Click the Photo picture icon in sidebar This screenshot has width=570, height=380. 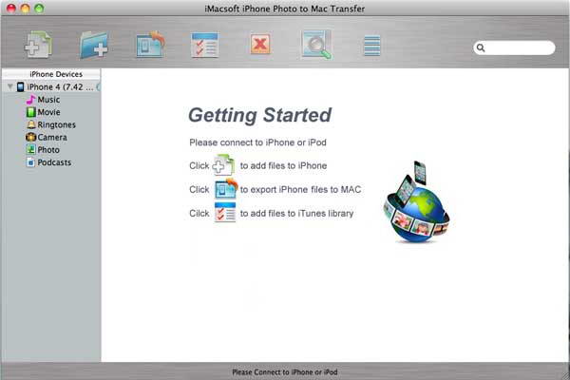pos(31,150)
